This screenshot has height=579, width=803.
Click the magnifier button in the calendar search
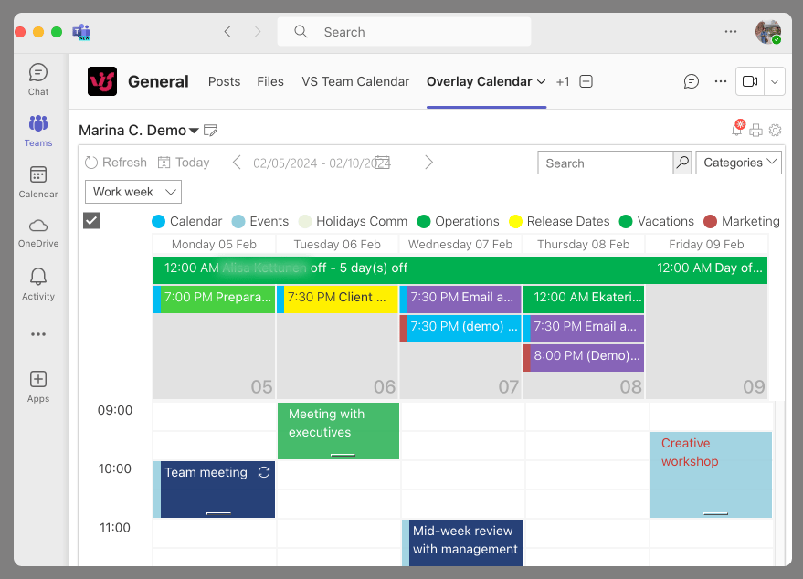682,163
